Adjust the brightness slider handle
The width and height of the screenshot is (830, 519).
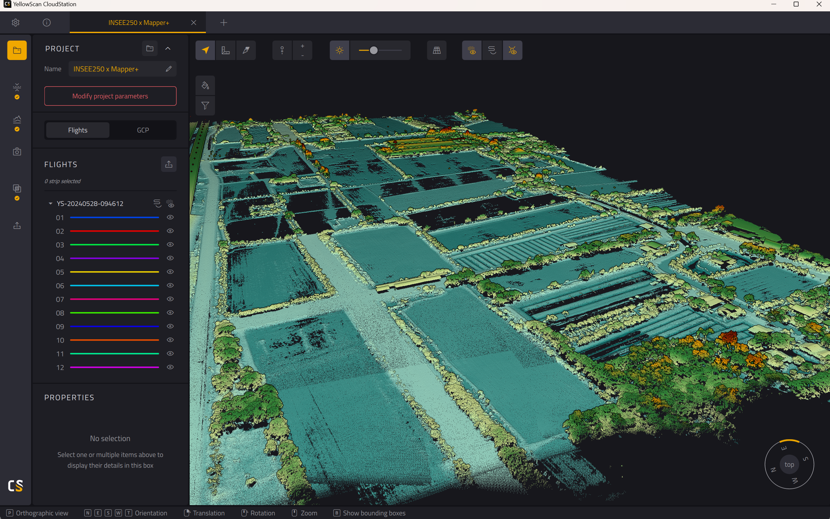click(374, 51)
